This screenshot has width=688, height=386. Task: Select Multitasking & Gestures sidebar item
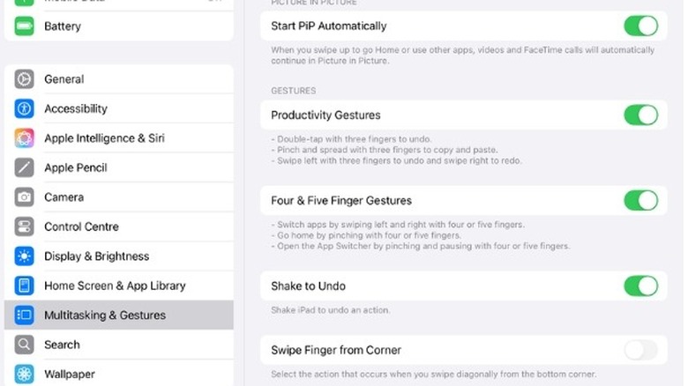coord(105,315)
